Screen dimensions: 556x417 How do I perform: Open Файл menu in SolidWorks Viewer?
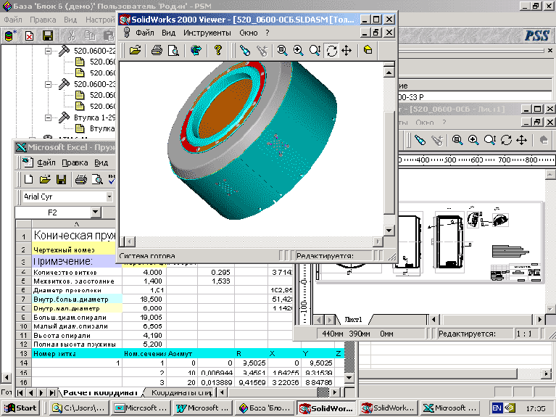click(x=145, y=33)
